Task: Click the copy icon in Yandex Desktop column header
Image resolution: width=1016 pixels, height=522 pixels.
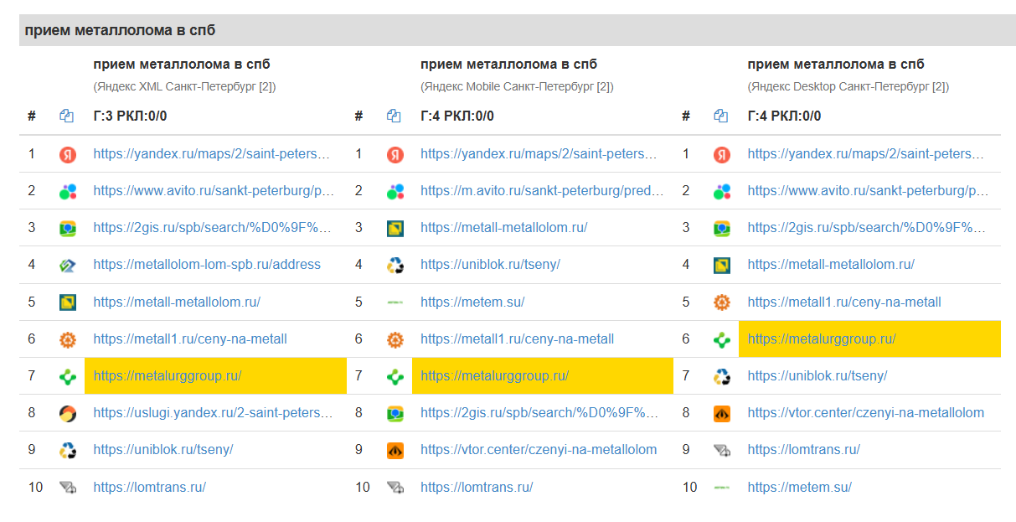Action: tap(721, 116)
